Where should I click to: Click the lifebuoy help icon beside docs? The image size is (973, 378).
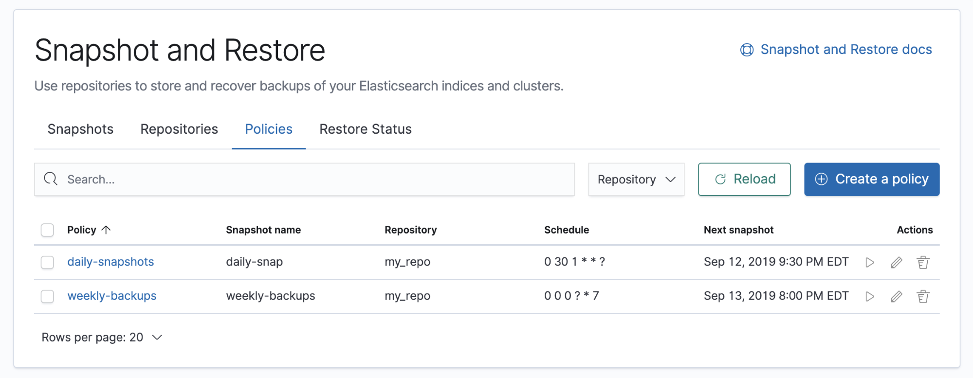[747, 50]
